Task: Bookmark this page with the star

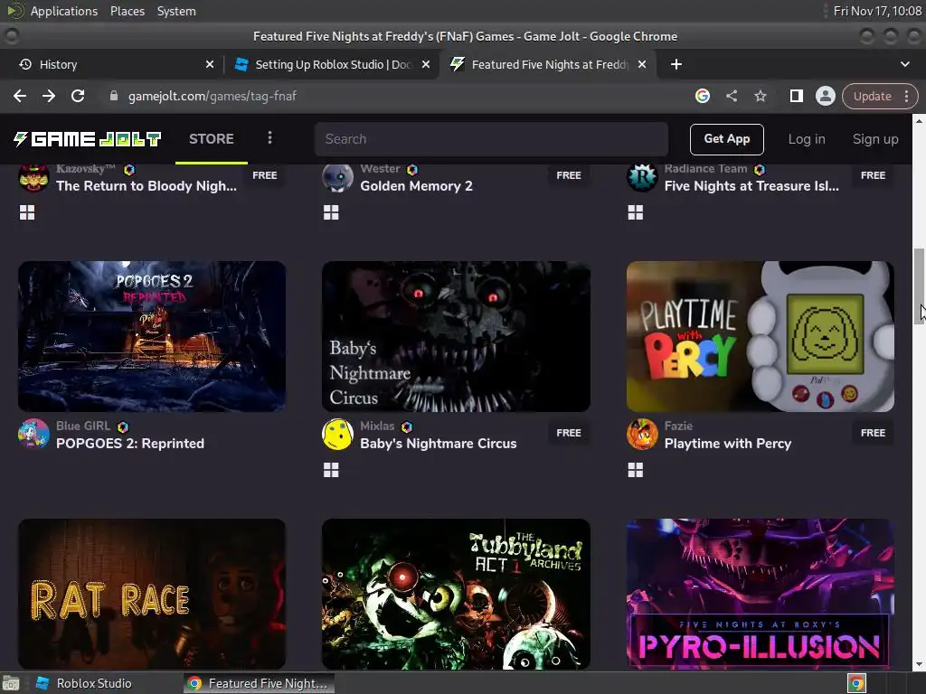Action: (x=760, y=96)
